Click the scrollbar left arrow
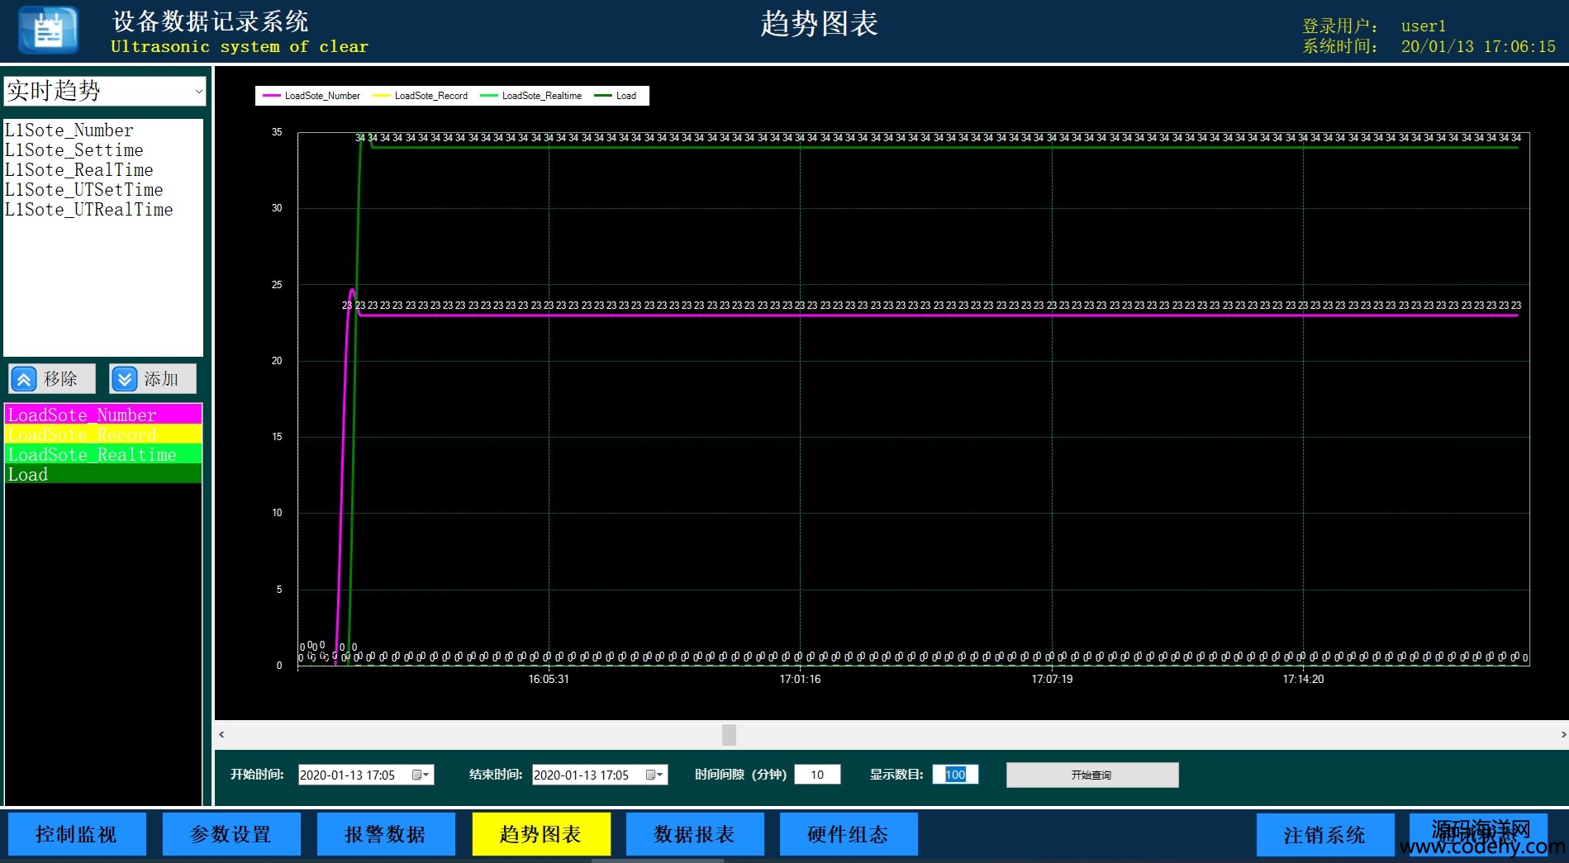The image size is (1569, 863). [x=221, y=734]
